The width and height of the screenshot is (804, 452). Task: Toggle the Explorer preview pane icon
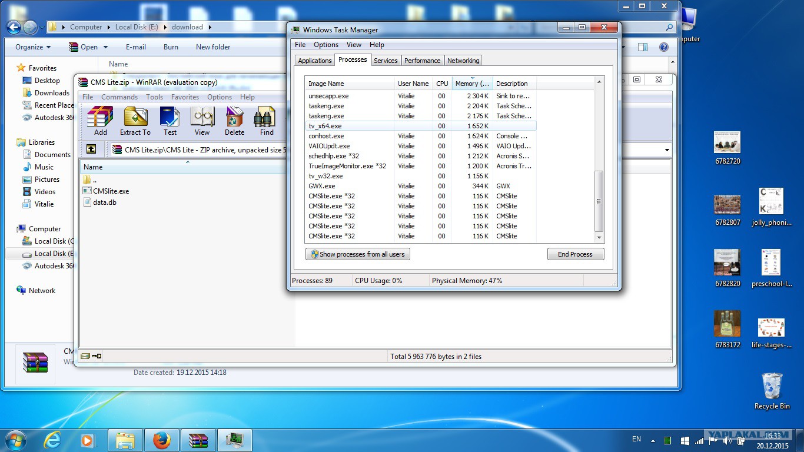pos(643,47)
